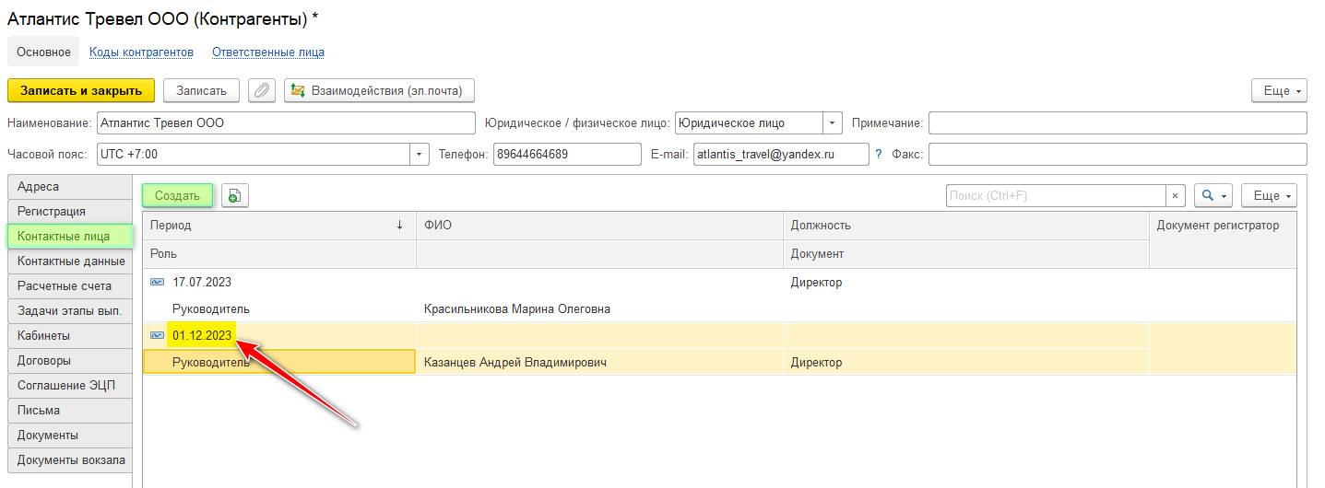Screen dimensions: 1325x488
Task: Open the top-right Еще menu
Action: tap(1278, 90)
